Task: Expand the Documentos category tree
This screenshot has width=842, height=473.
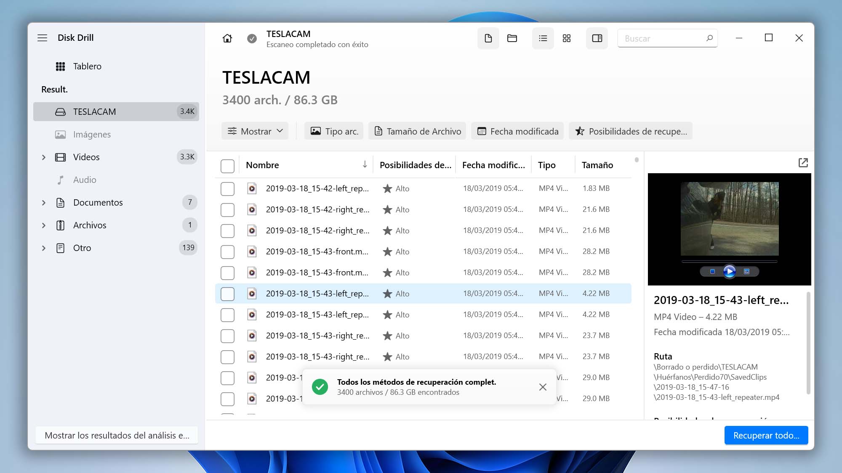Action: click(x=43, y=203)
